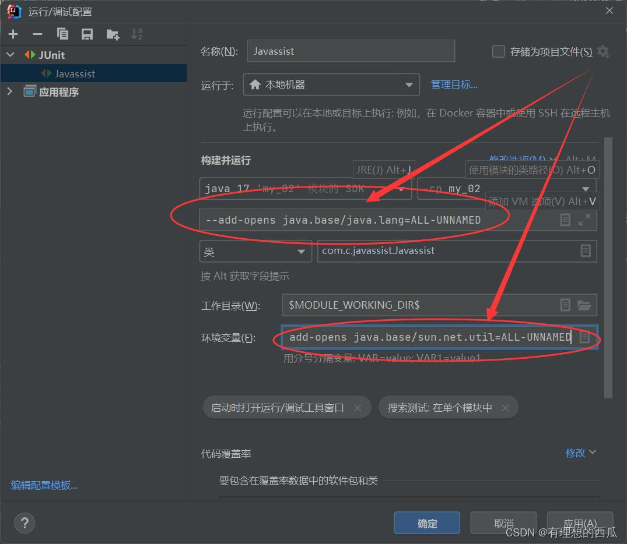Create a new folder with the folder icon
627x544 pixels.
[x=113, y=34]
